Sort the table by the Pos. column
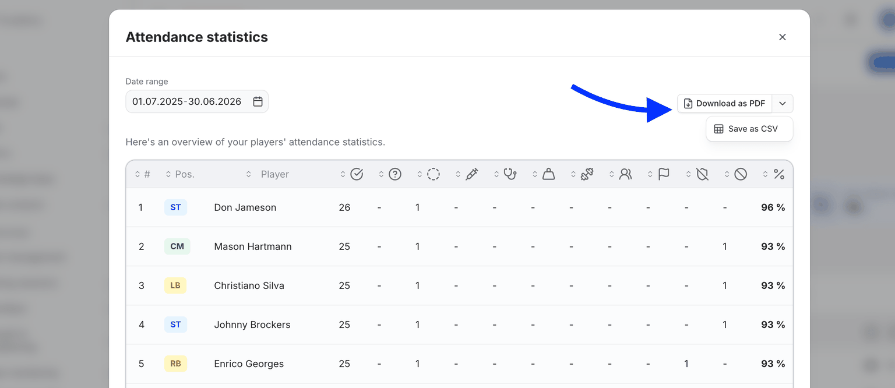This screenshot has width=895, height=388. 180,174
